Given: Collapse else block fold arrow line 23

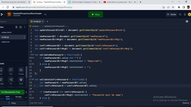Looking at the screenshot, I should click(x=33, y=98).
